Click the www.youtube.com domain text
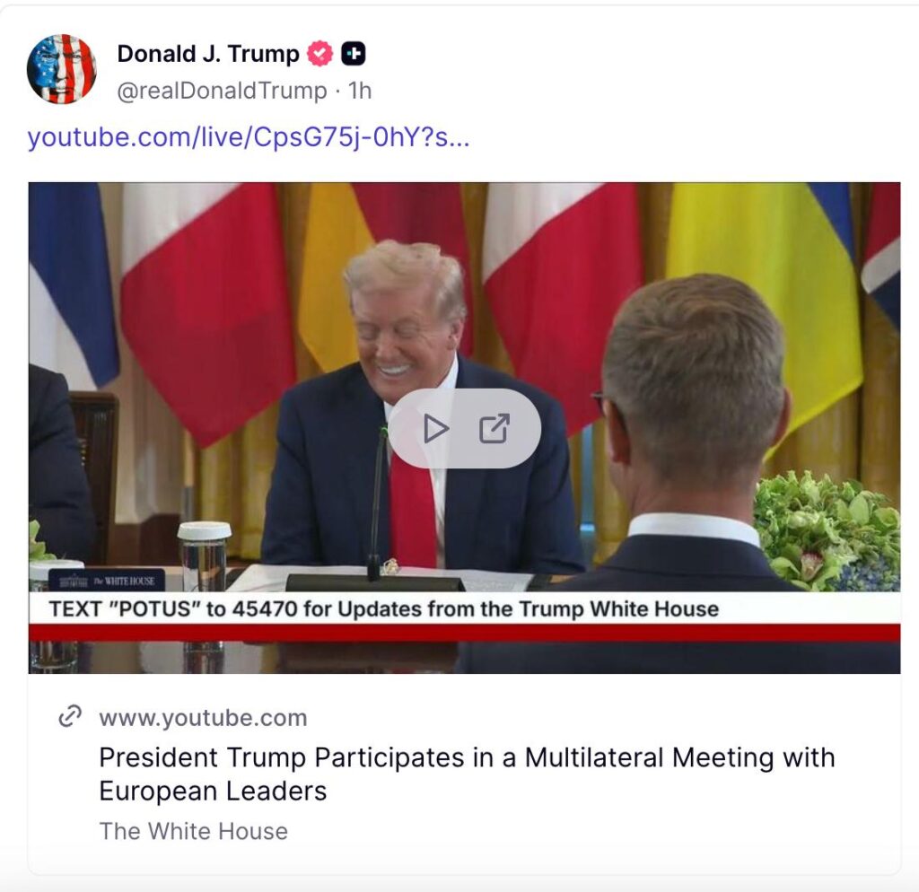Screen dimensions: 919x892 click(x=203, y=717)
